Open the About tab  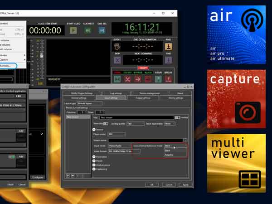(x=180, y=93)
